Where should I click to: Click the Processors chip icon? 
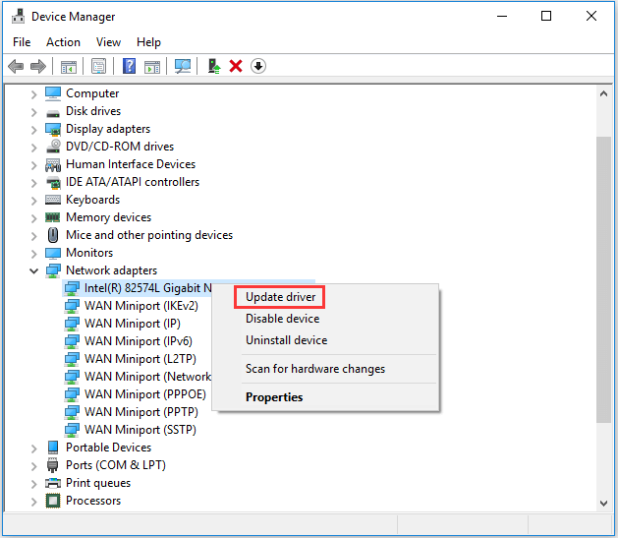53,501
